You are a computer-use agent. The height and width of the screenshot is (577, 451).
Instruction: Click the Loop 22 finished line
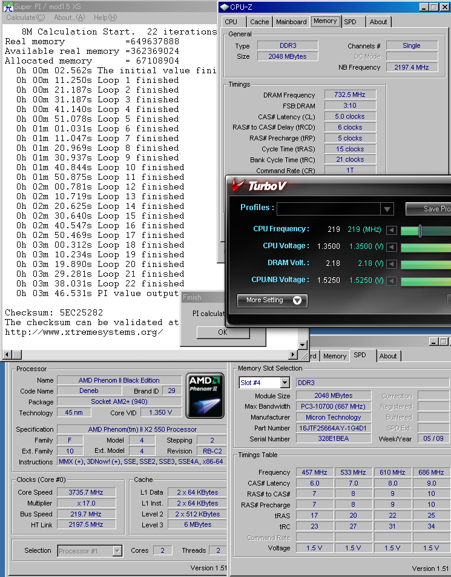[100, 284]
